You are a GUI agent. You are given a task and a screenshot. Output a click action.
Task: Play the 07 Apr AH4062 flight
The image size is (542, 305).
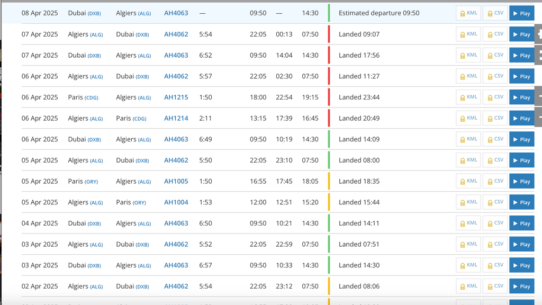[521, 34]
